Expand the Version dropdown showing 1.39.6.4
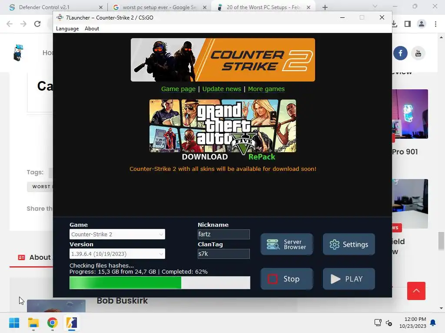Image resolution: width=445 pixels, height=333 pixels. point(117,254)
